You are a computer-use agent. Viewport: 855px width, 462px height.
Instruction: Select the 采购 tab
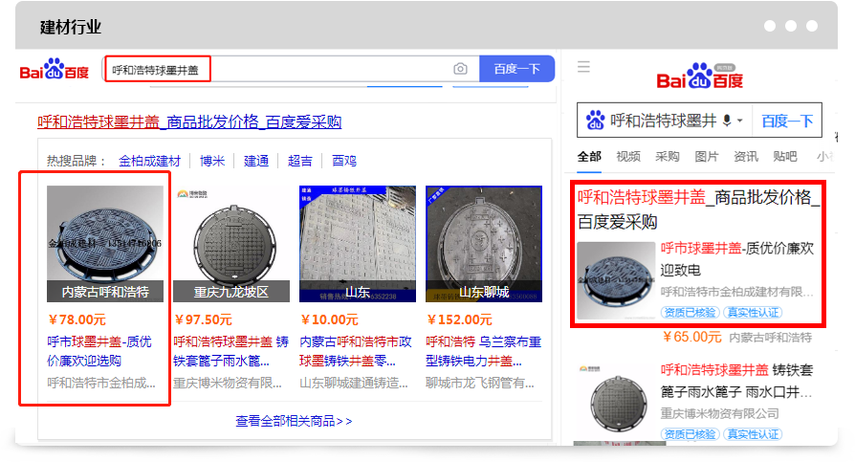click(x=667, y=156)
